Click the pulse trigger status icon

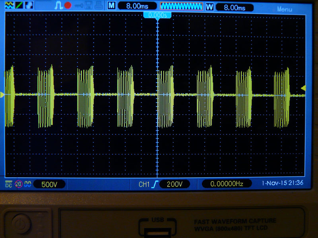click(x=59, y=6)
